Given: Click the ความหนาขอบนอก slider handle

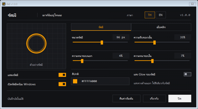Looking at the screenshot, I should [x=82, y=61].
